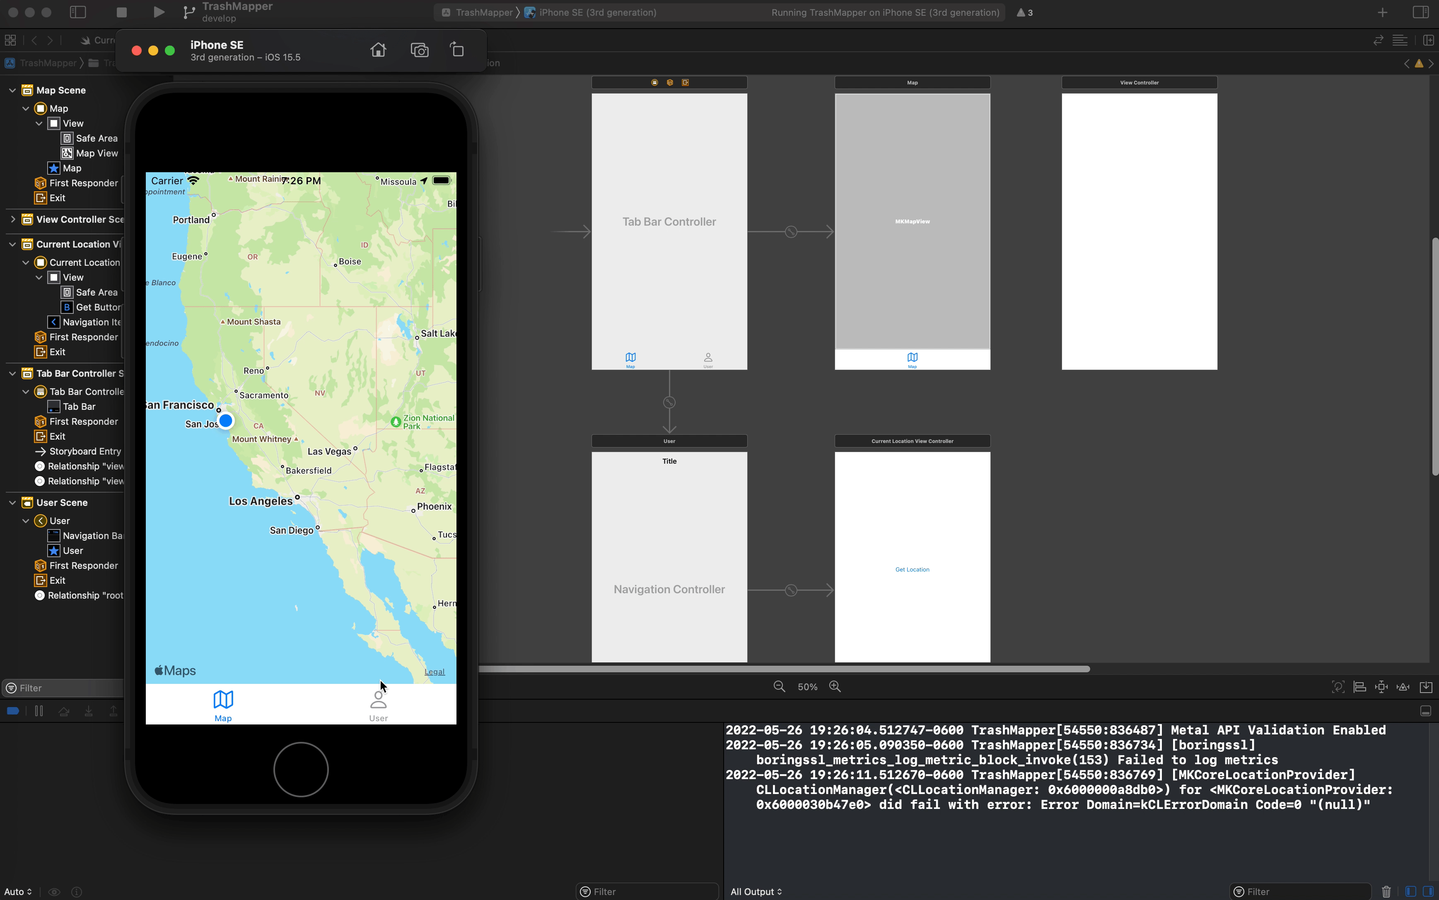Expand the View Controller Scene
Screen dimensions: 1439x900
click(x=12, y=219)
